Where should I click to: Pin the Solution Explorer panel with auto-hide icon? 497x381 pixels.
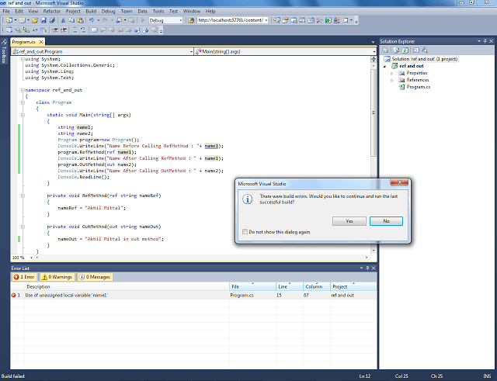(484, 40)
